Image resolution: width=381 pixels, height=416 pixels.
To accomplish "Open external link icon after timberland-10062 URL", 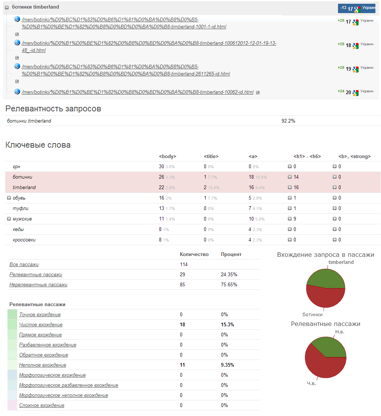I will (258, 92).
